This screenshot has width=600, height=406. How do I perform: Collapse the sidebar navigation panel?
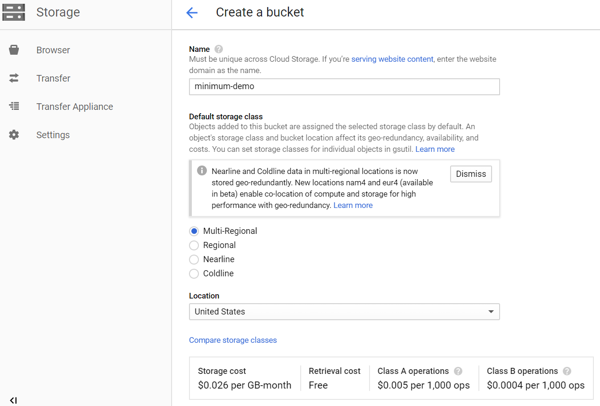[13, 400]
